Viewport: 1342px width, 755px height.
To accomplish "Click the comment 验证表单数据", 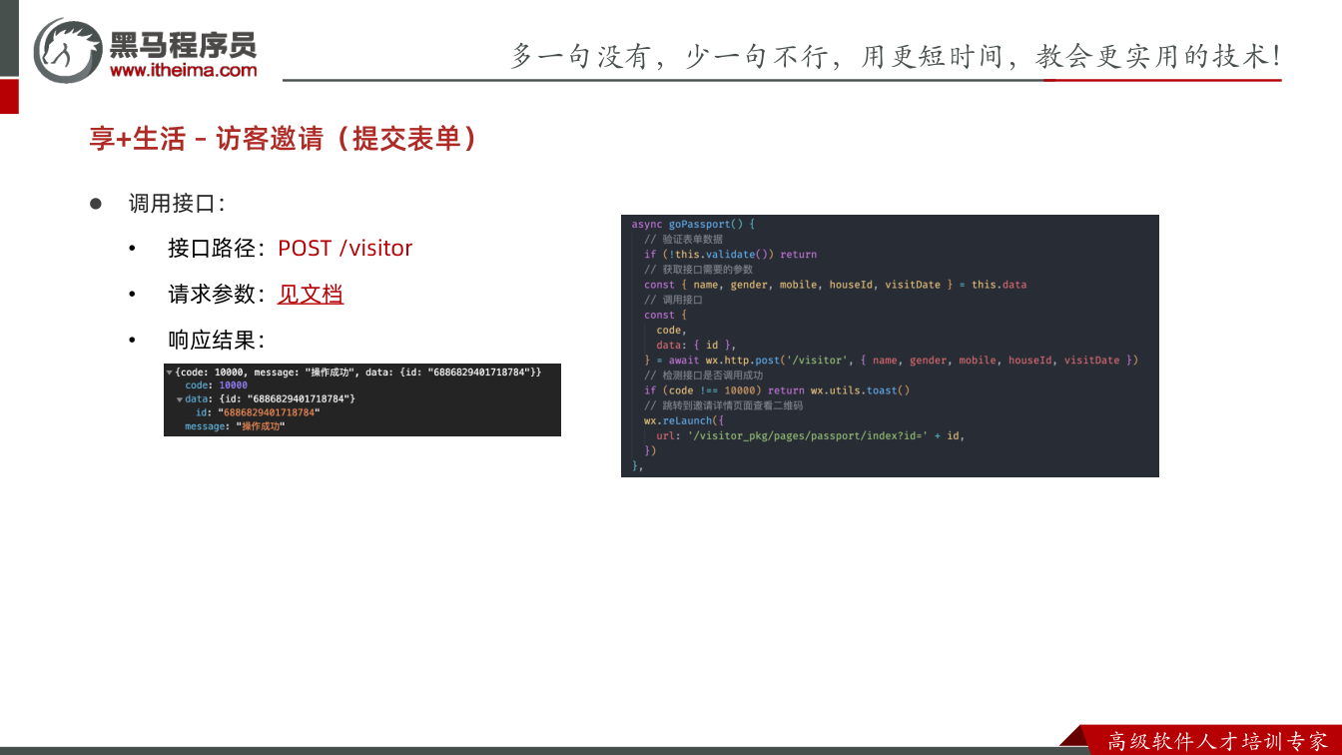I will pos(683,239).
